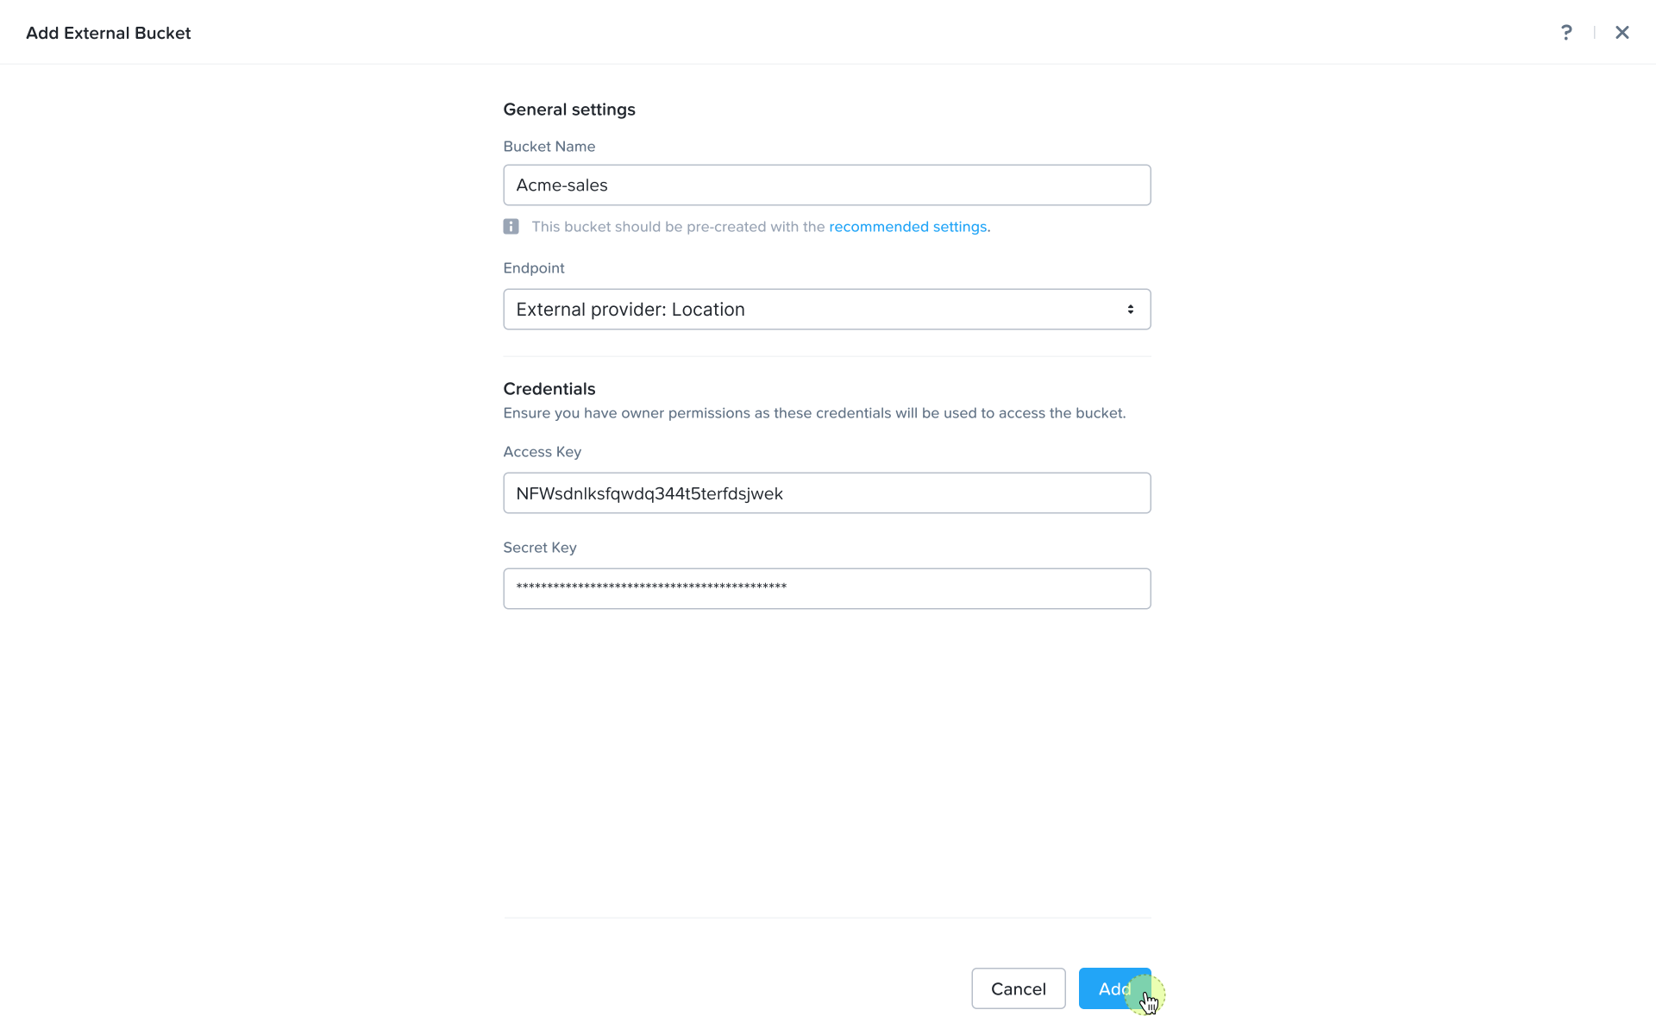Click the owner permissions description text
This screenshot has width=1656, height=1035.
815,413
